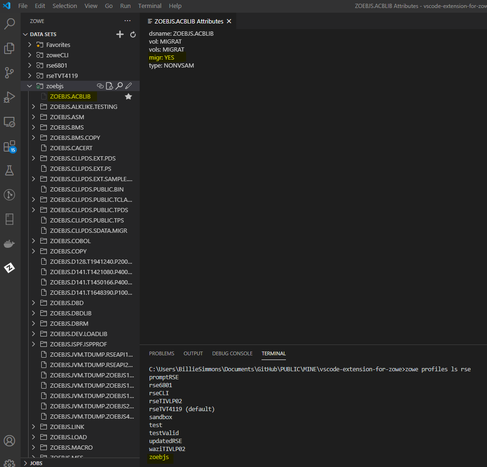
Task: Click the pencil icon on the zoebjs profile
Action: 128,86
